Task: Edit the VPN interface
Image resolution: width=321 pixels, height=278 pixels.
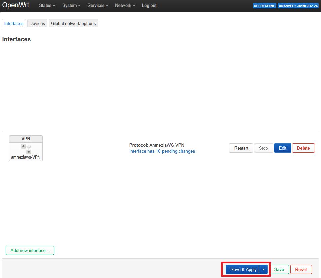Action: (282, 148)
